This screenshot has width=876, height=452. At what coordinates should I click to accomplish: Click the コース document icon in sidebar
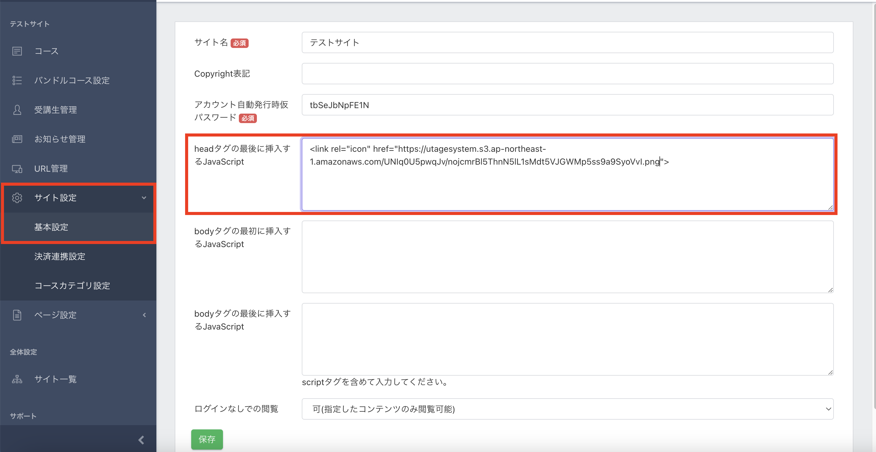pos(17,51)
